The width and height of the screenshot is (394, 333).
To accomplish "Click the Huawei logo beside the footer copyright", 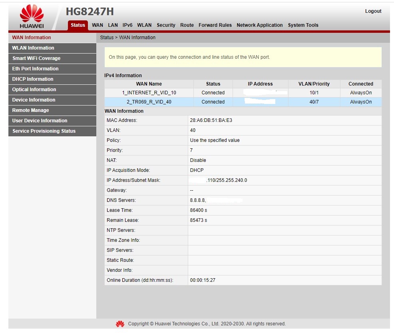I will (120, 324).
